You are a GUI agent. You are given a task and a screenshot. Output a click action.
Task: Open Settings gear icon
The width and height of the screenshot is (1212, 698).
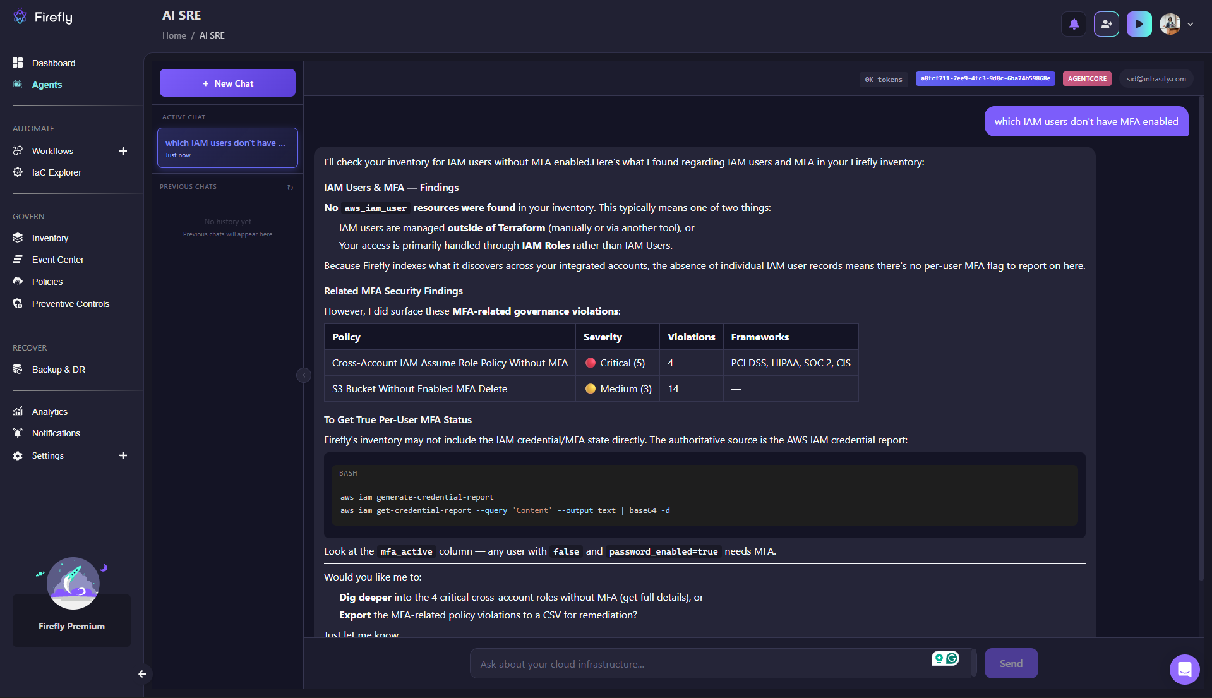coord(18,455)
